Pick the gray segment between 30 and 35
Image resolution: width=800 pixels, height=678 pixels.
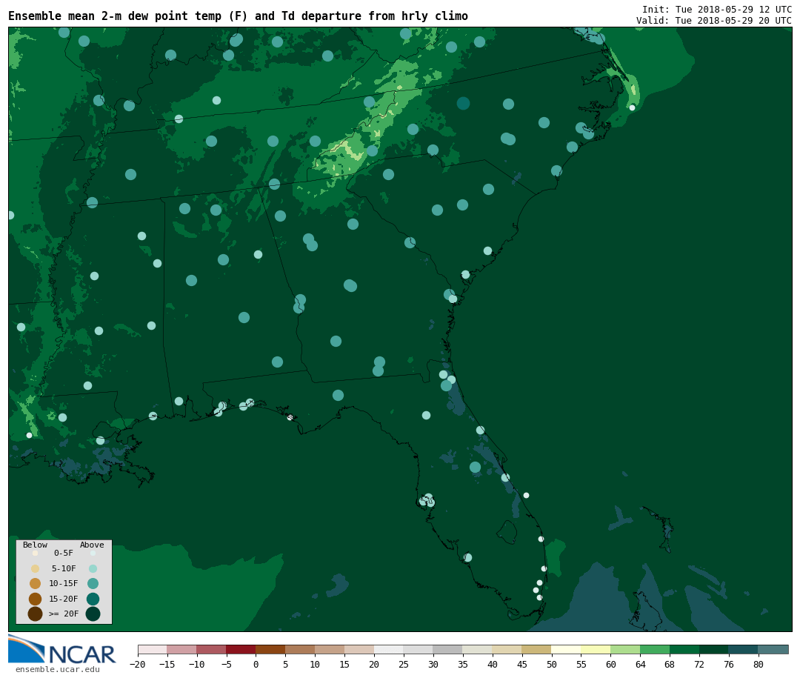point(448,649)
